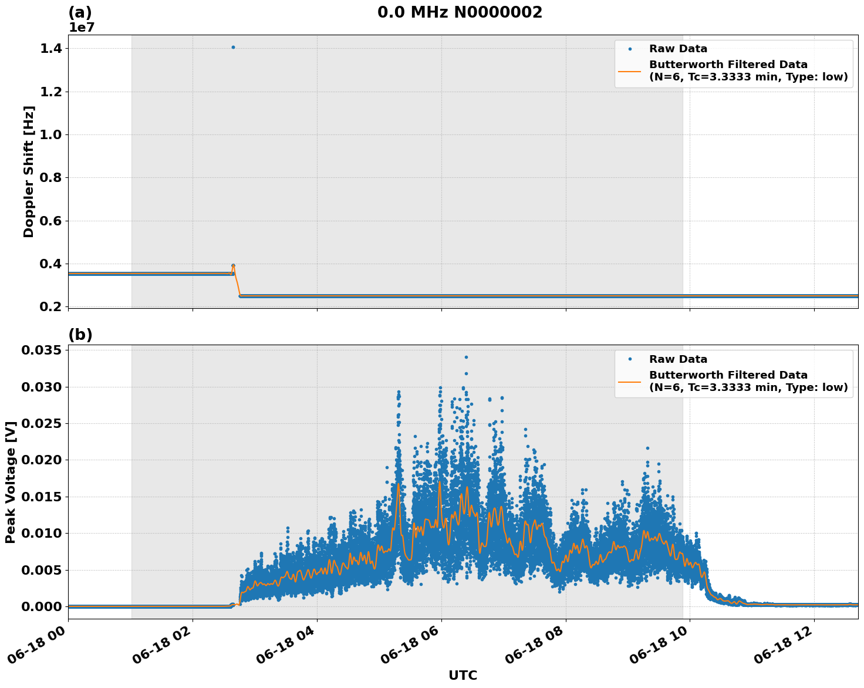The width and height of the screenshot is (864, 688).
Task: Click the title 0.0 MHz N0000002
Action: click(x=461, y=12)
